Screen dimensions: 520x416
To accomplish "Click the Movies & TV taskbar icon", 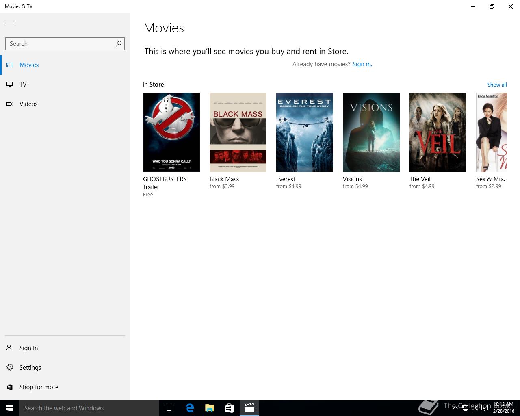I will pyautogui.click(x=249, y=408).
